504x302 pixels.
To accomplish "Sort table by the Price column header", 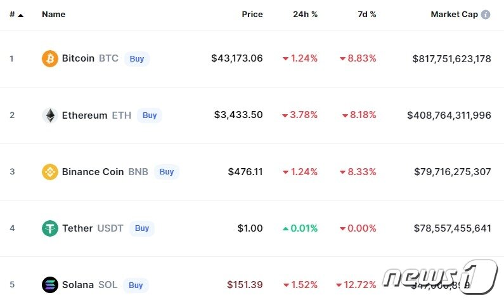I will 252,15.
